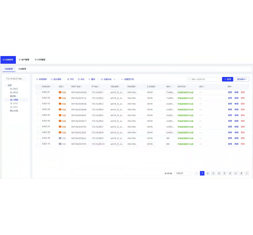Open the 10条/页 page size dropdown
This screenshot has height=235, width=253.
click(x=183, y=173)
